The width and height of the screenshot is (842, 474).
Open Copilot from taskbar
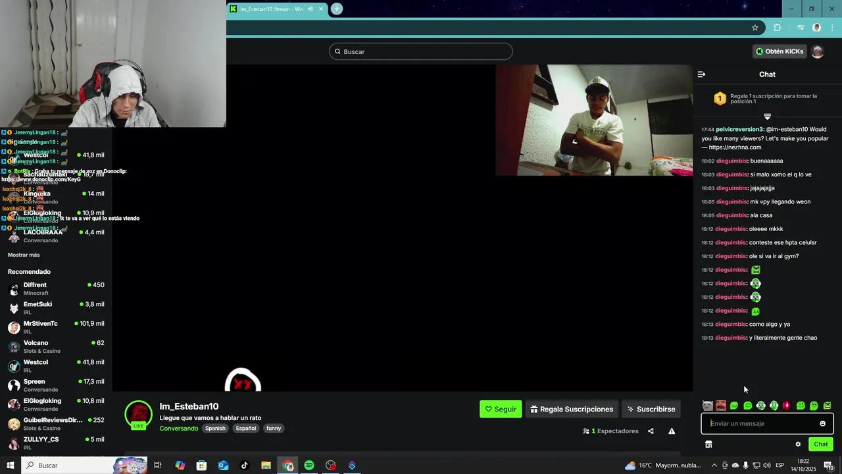[x=180, y=465]
